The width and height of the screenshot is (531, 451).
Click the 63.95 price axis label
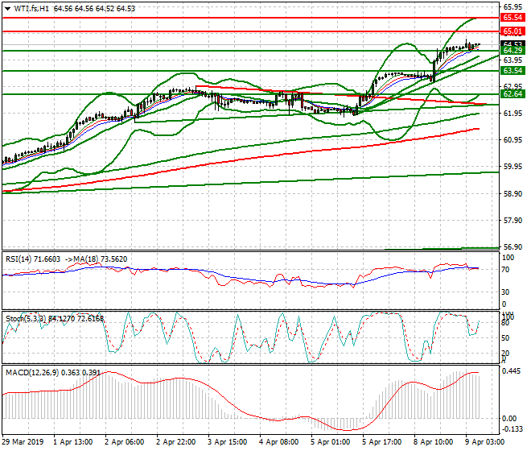click(512, 60)
